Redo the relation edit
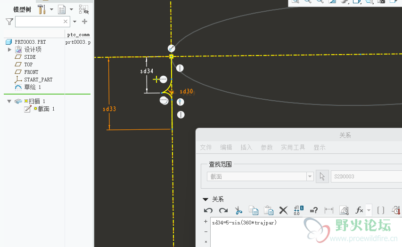 pos(223,210)
